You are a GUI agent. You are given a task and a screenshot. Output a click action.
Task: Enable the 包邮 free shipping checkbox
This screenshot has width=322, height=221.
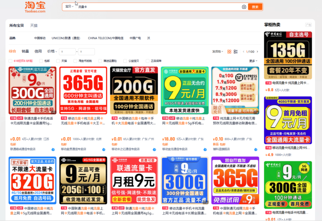[41, 61]
